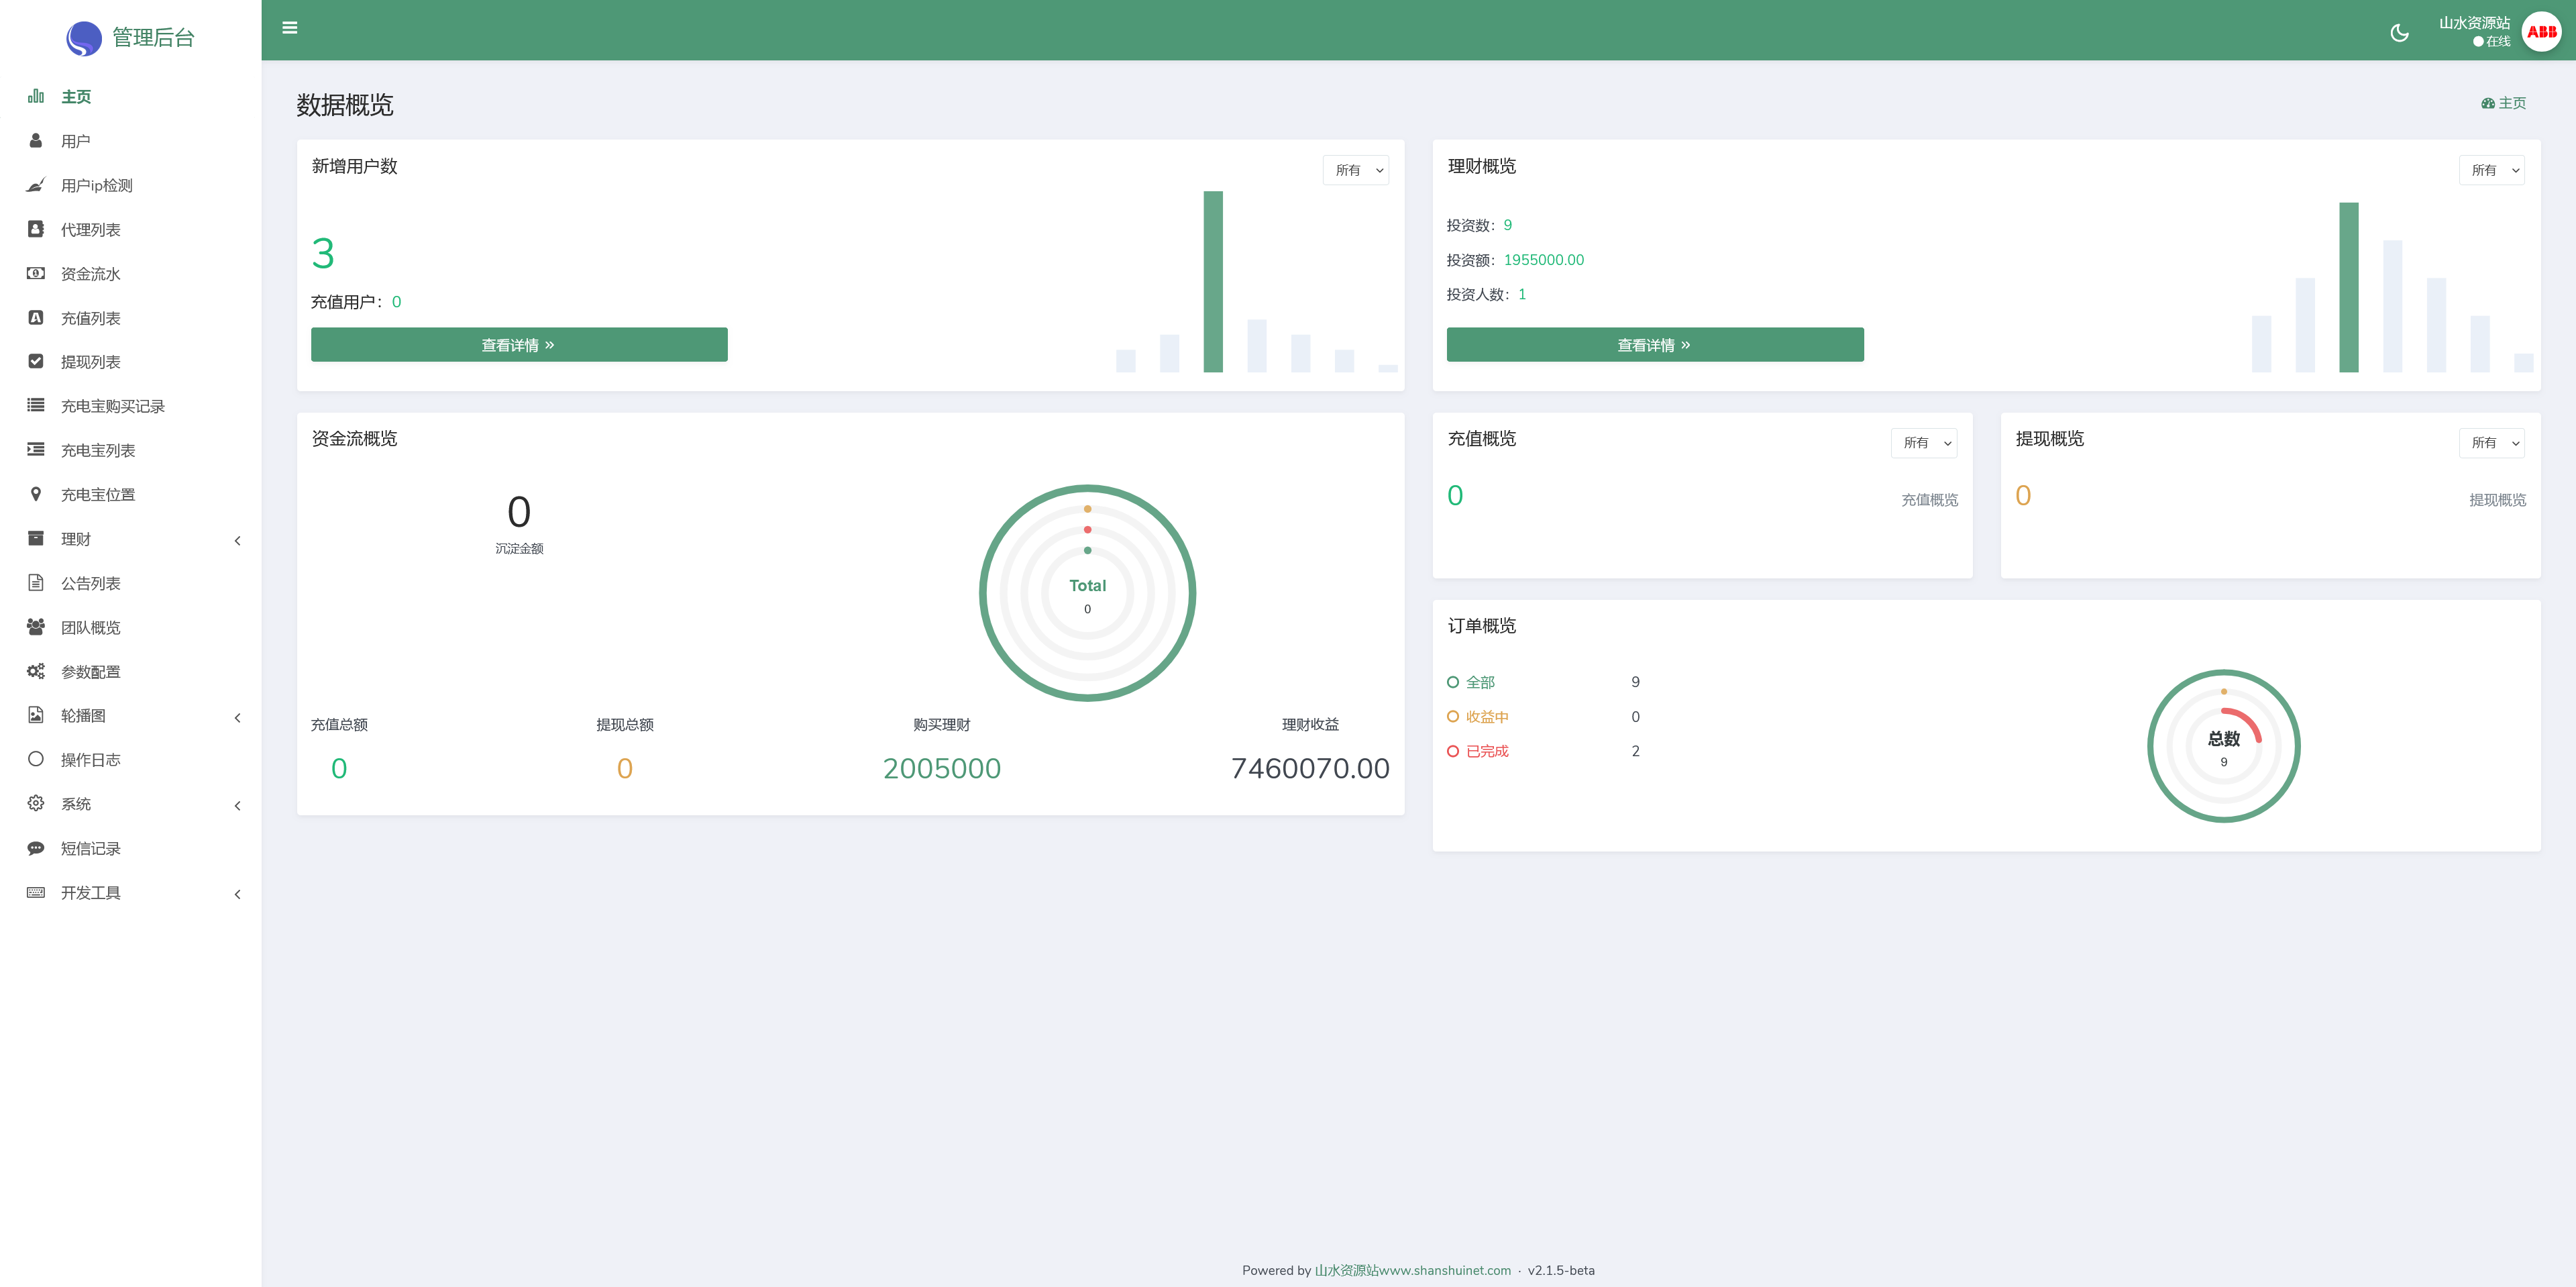Open 短信记录 chat bubble icon
This screenshot has height=1287, width=2576.
click(36, 848)
